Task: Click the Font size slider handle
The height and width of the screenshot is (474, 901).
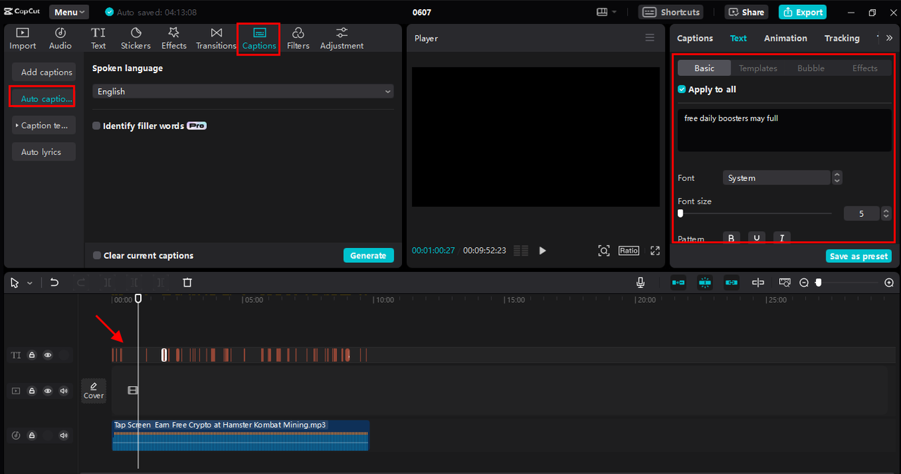Action: [681, 213]
